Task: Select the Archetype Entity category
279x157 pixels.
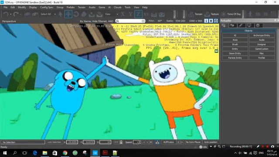Action: 262,35
